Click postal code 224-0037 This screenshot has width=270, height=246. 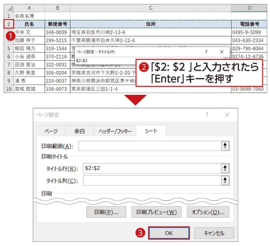[x=58, y=81]
